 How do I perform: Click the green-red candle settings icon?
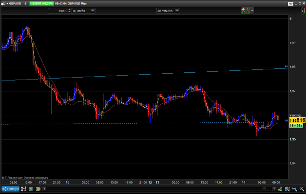pyautogui.click(x=38, y=189)
